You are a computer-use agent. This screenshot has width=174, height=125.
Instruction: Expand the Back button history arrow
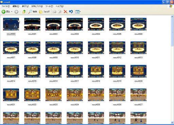click(x=12, y=12)
